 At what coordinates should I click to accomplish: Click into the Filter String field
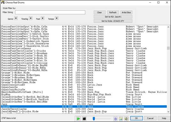pos(50,13)
